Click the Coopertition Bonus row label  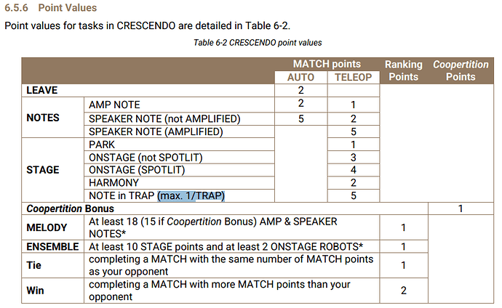tap(70, 208)
